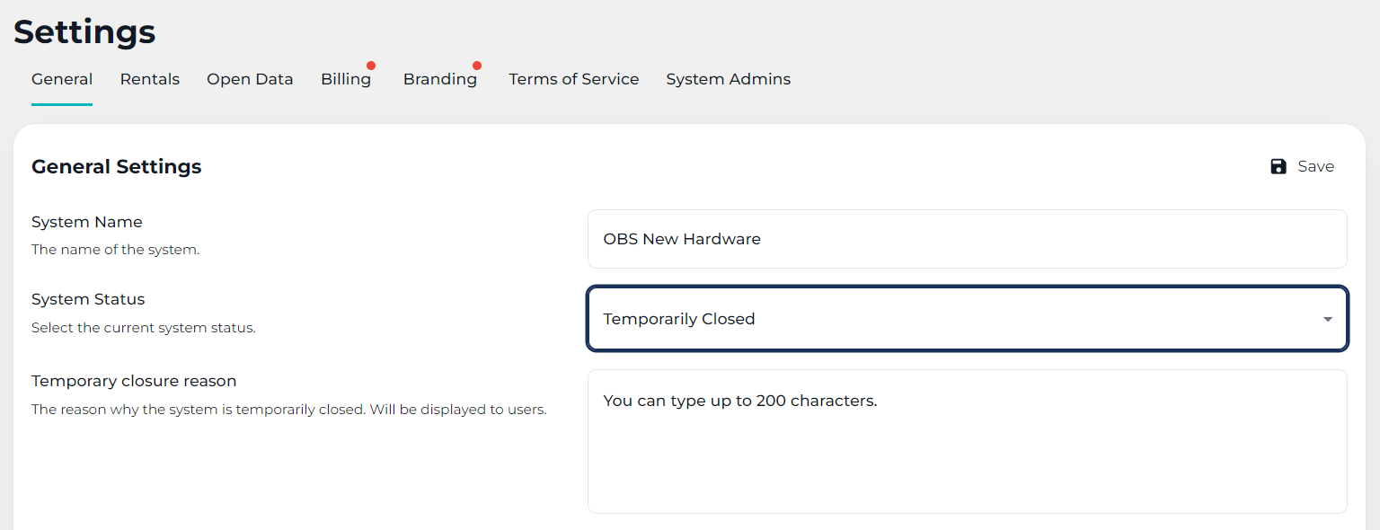Focus the System Name input field

(967, 239)
